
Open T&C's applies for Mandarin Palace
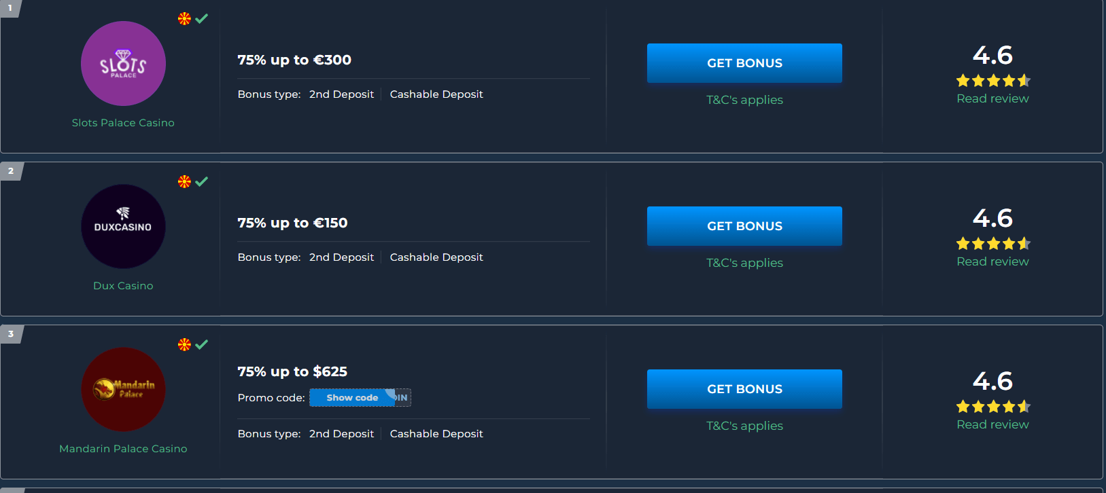[744, 426]
